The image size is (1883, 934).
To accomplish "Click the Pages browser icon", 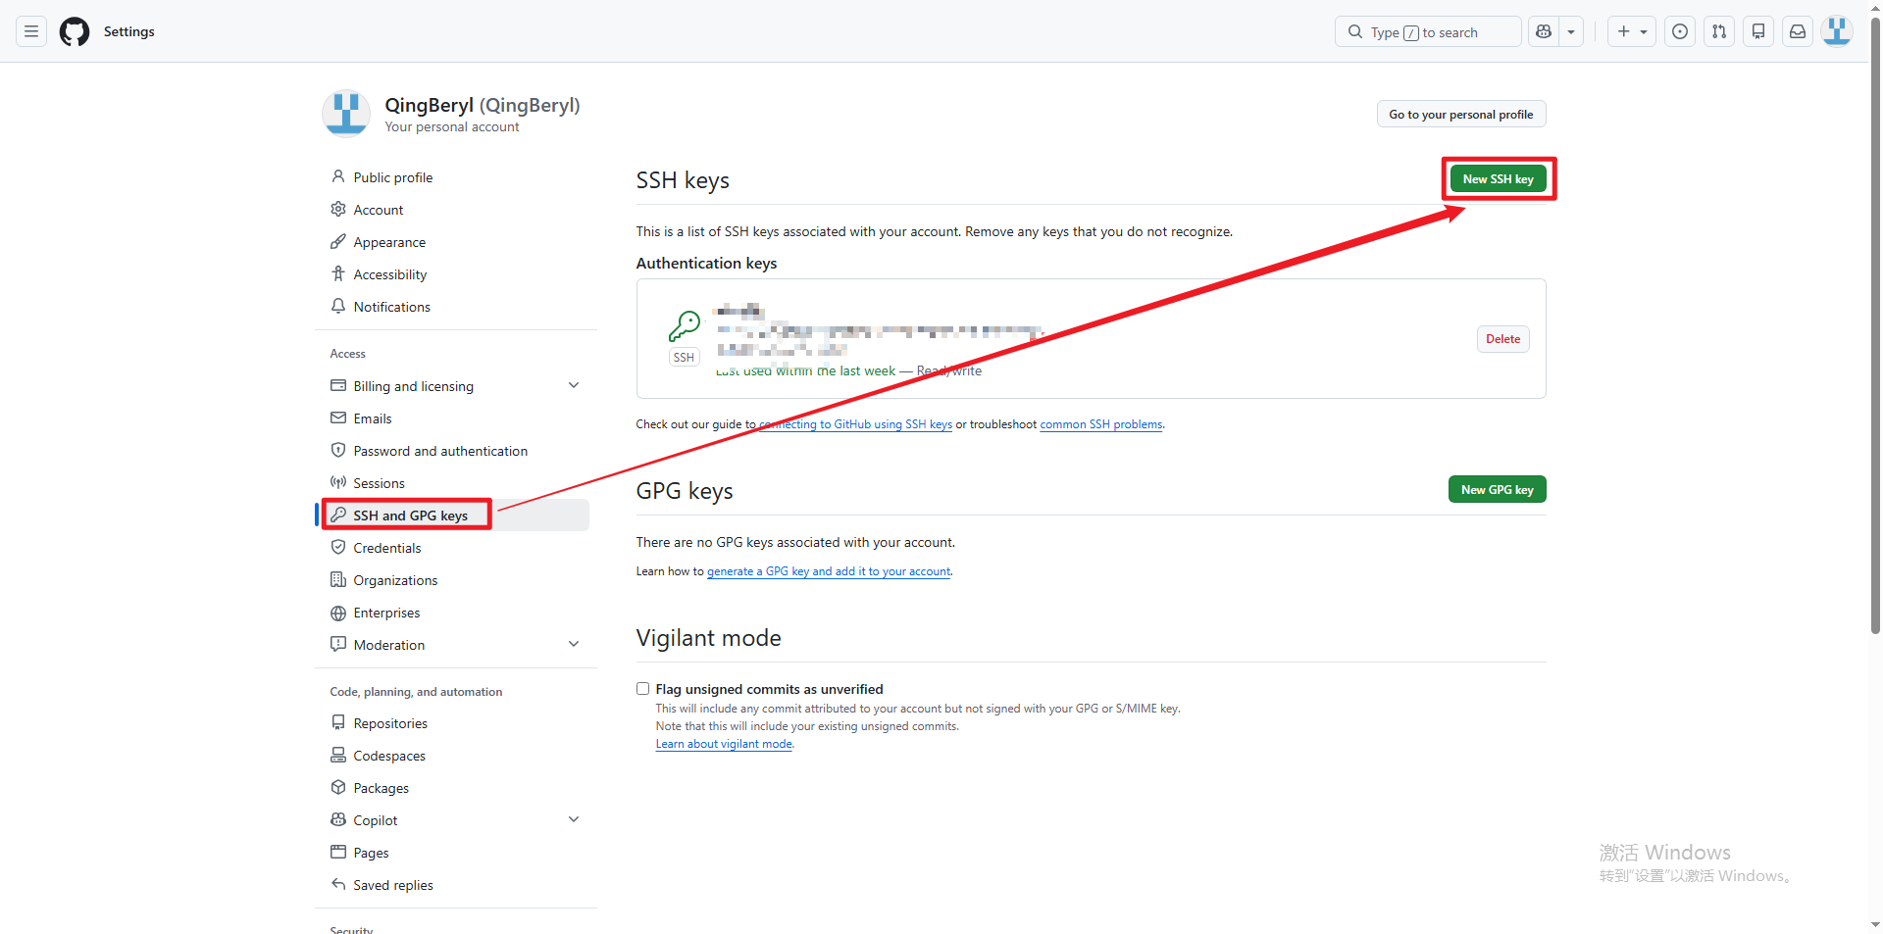I will click(x=338, y=852).
